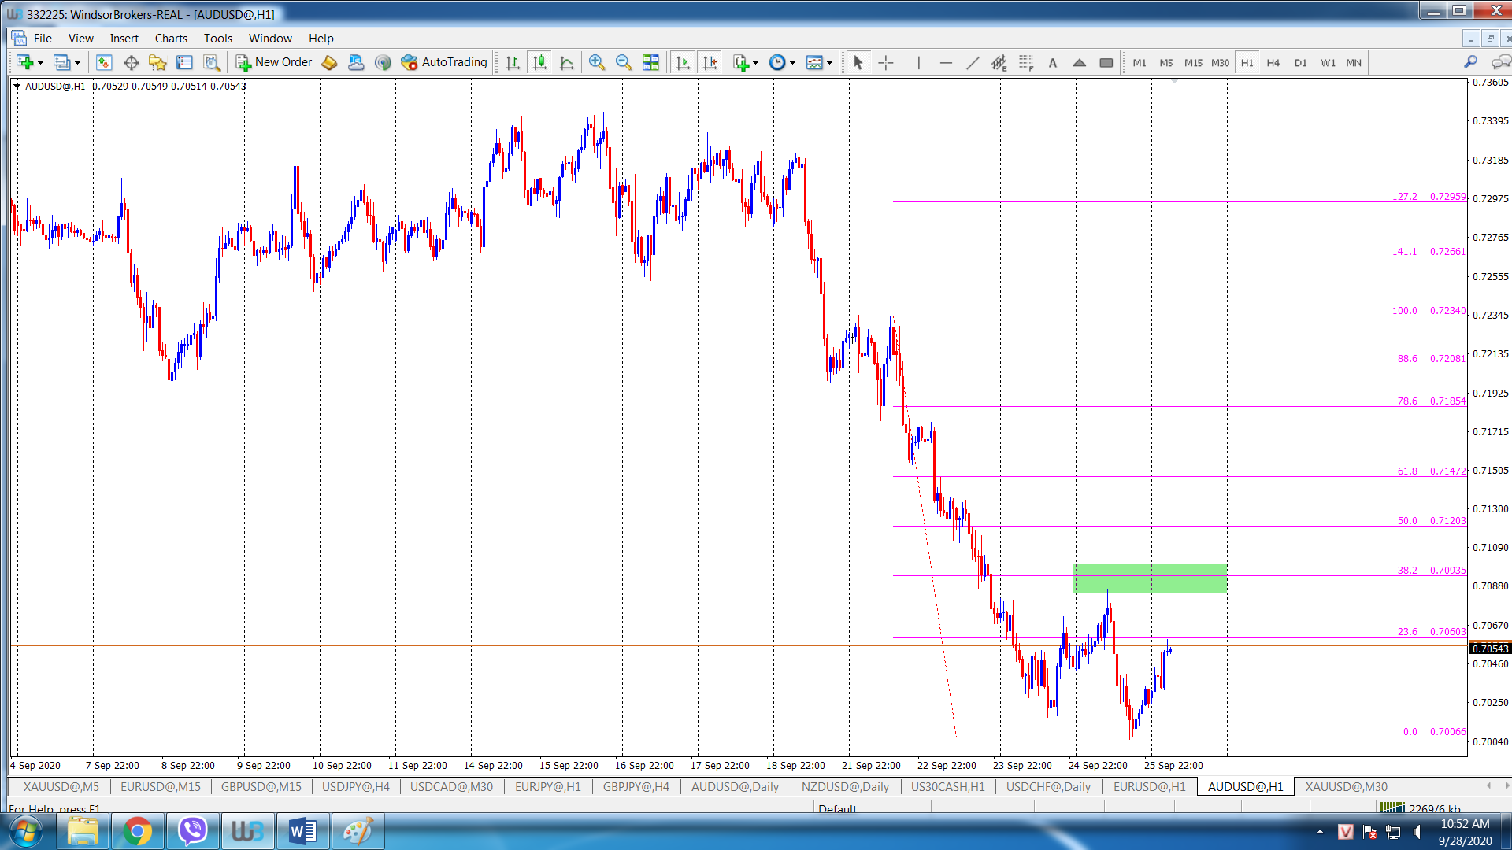Viewport: 1512px width, 850px height.
Task: Open the File menu
Action: [43, 38]
